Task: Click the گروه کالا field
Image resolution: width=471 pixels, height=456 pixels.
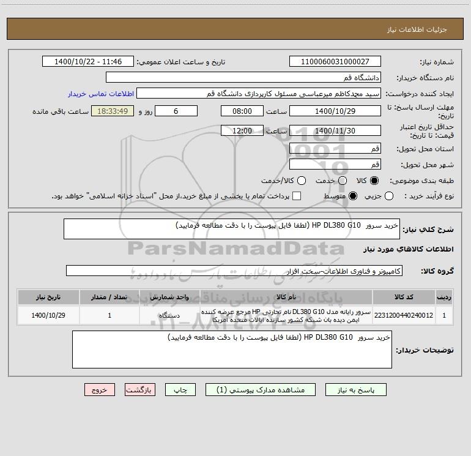Action: 234,271
